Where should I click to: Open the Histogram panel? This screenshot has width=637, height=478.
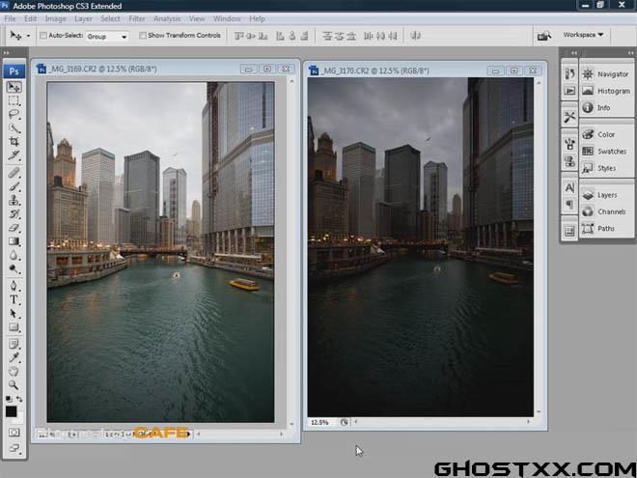click(606, 91)
